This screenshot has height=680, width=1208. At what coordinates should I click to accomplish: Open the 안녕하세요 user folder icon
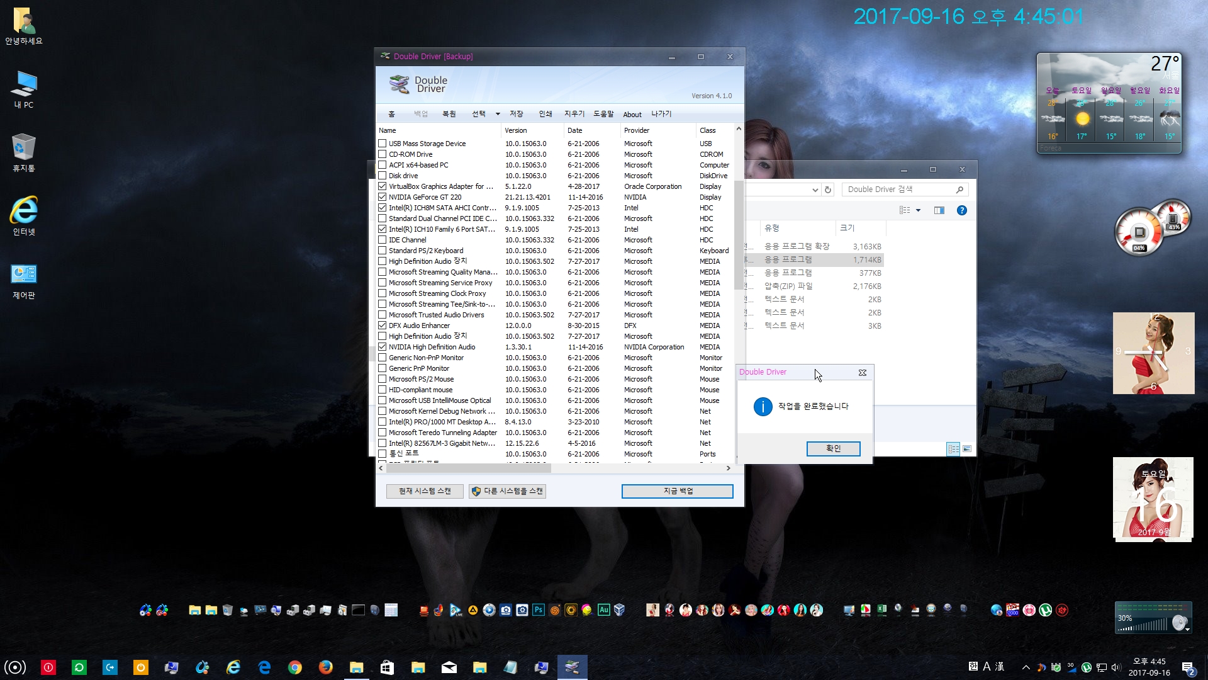click(x=24, y=26)
